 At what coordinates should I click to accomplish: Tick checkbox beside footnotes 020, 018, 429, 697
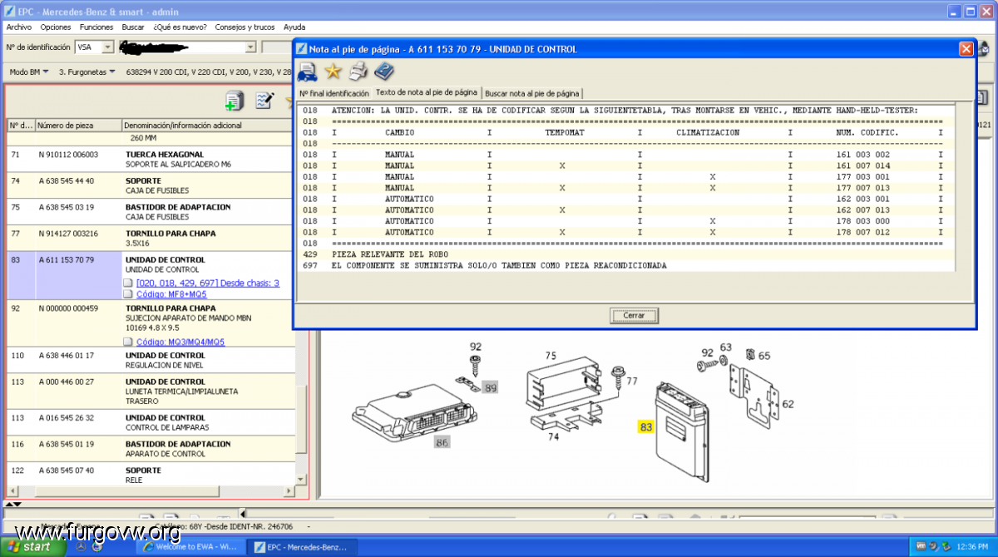point(129,283)
